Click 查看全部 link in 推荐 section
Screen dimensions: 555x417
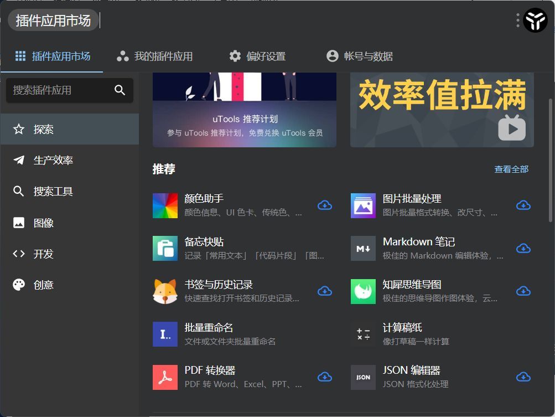point(511,169)
